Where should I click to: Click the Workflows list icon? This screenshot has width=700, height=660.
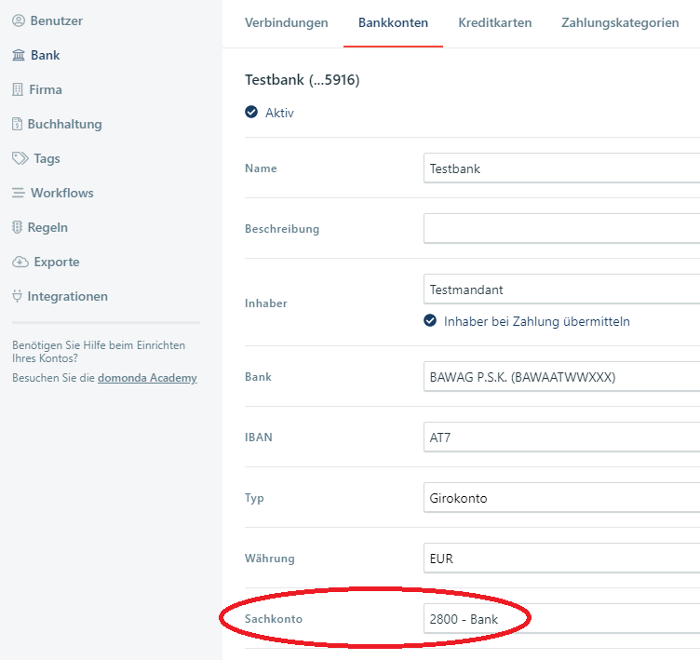(19, 194)
